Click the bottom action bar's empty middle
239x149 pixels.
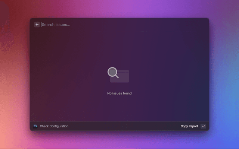[123, 126]
